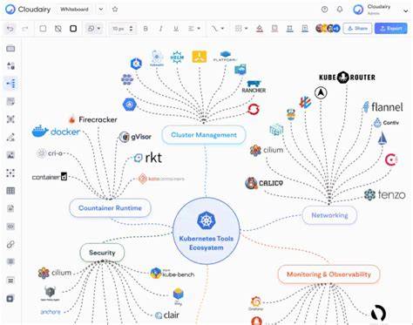413x325 pixels.
Task: Expand the Cloudairy account menu chevron
Action: click(x=405, y=11)
